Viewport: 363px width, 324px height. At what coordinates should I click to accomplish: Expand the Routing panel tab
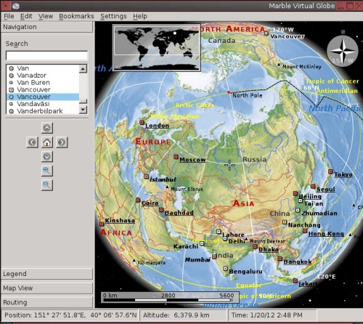[46, 302]
